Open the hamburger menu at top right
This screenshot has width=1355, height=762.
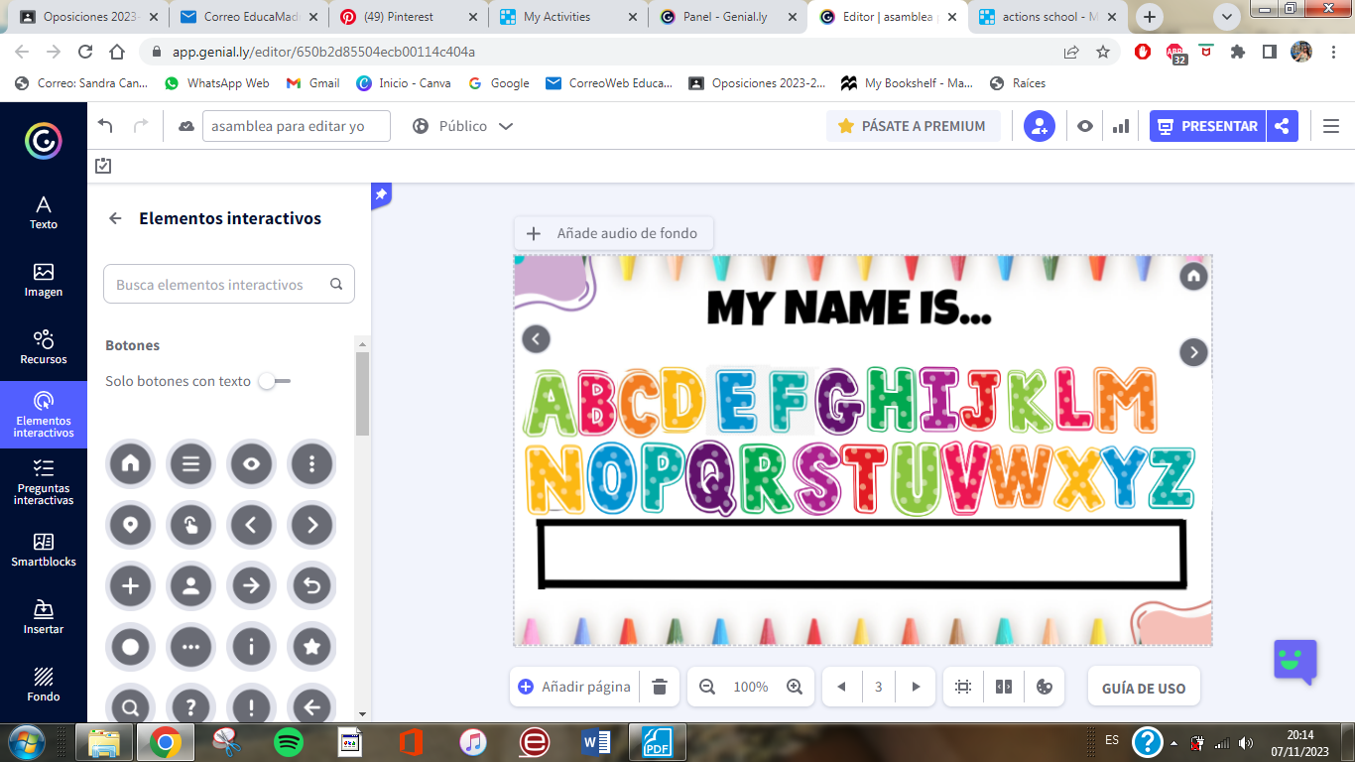tap(1331, 126)
